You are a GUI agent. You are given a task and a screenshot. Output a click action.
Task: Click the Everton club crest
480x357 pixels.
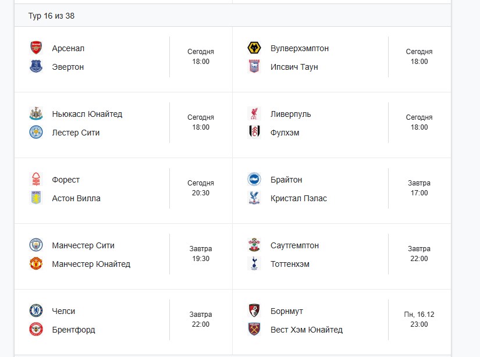[x=36, y=67]
